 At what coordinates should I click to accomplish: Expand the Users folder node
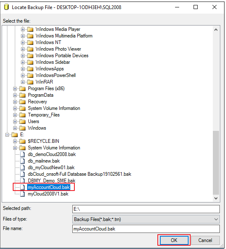pos(15,122)
